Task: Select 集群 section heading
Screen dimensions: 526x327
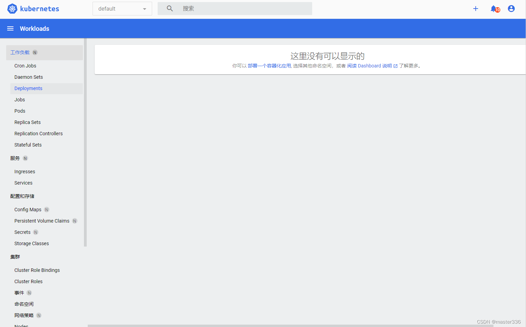Action: [15, 257]
